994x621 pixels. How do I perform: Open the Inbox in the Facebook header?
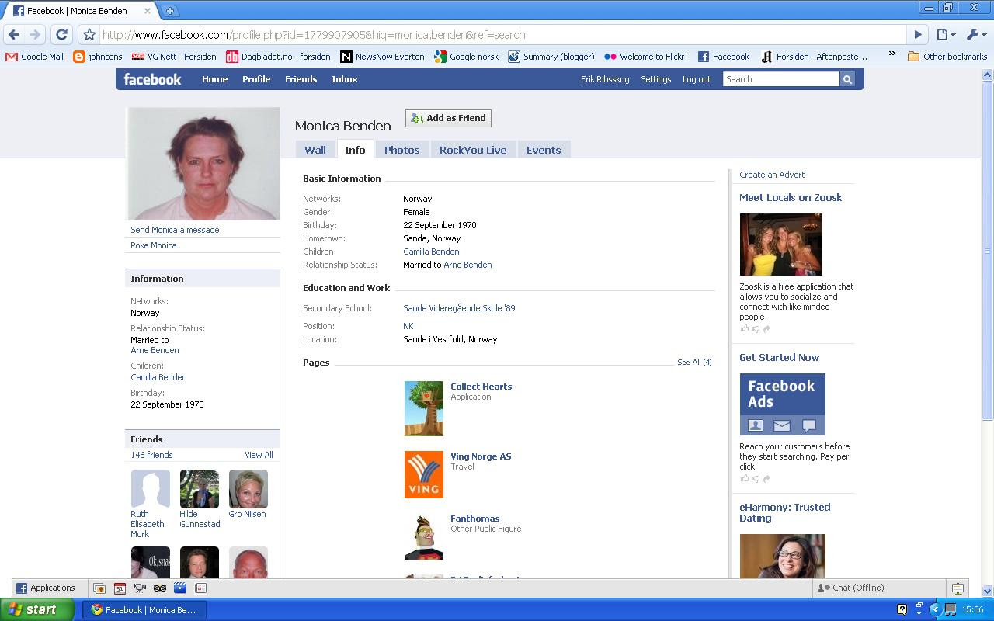coord(345,79)
